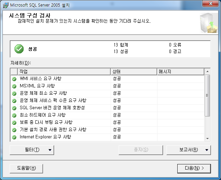Select the 기본 설치 경로 사용 권한 요구 사항 row
This screenshot has height=180, width=221.
click(x=108, y=130)
